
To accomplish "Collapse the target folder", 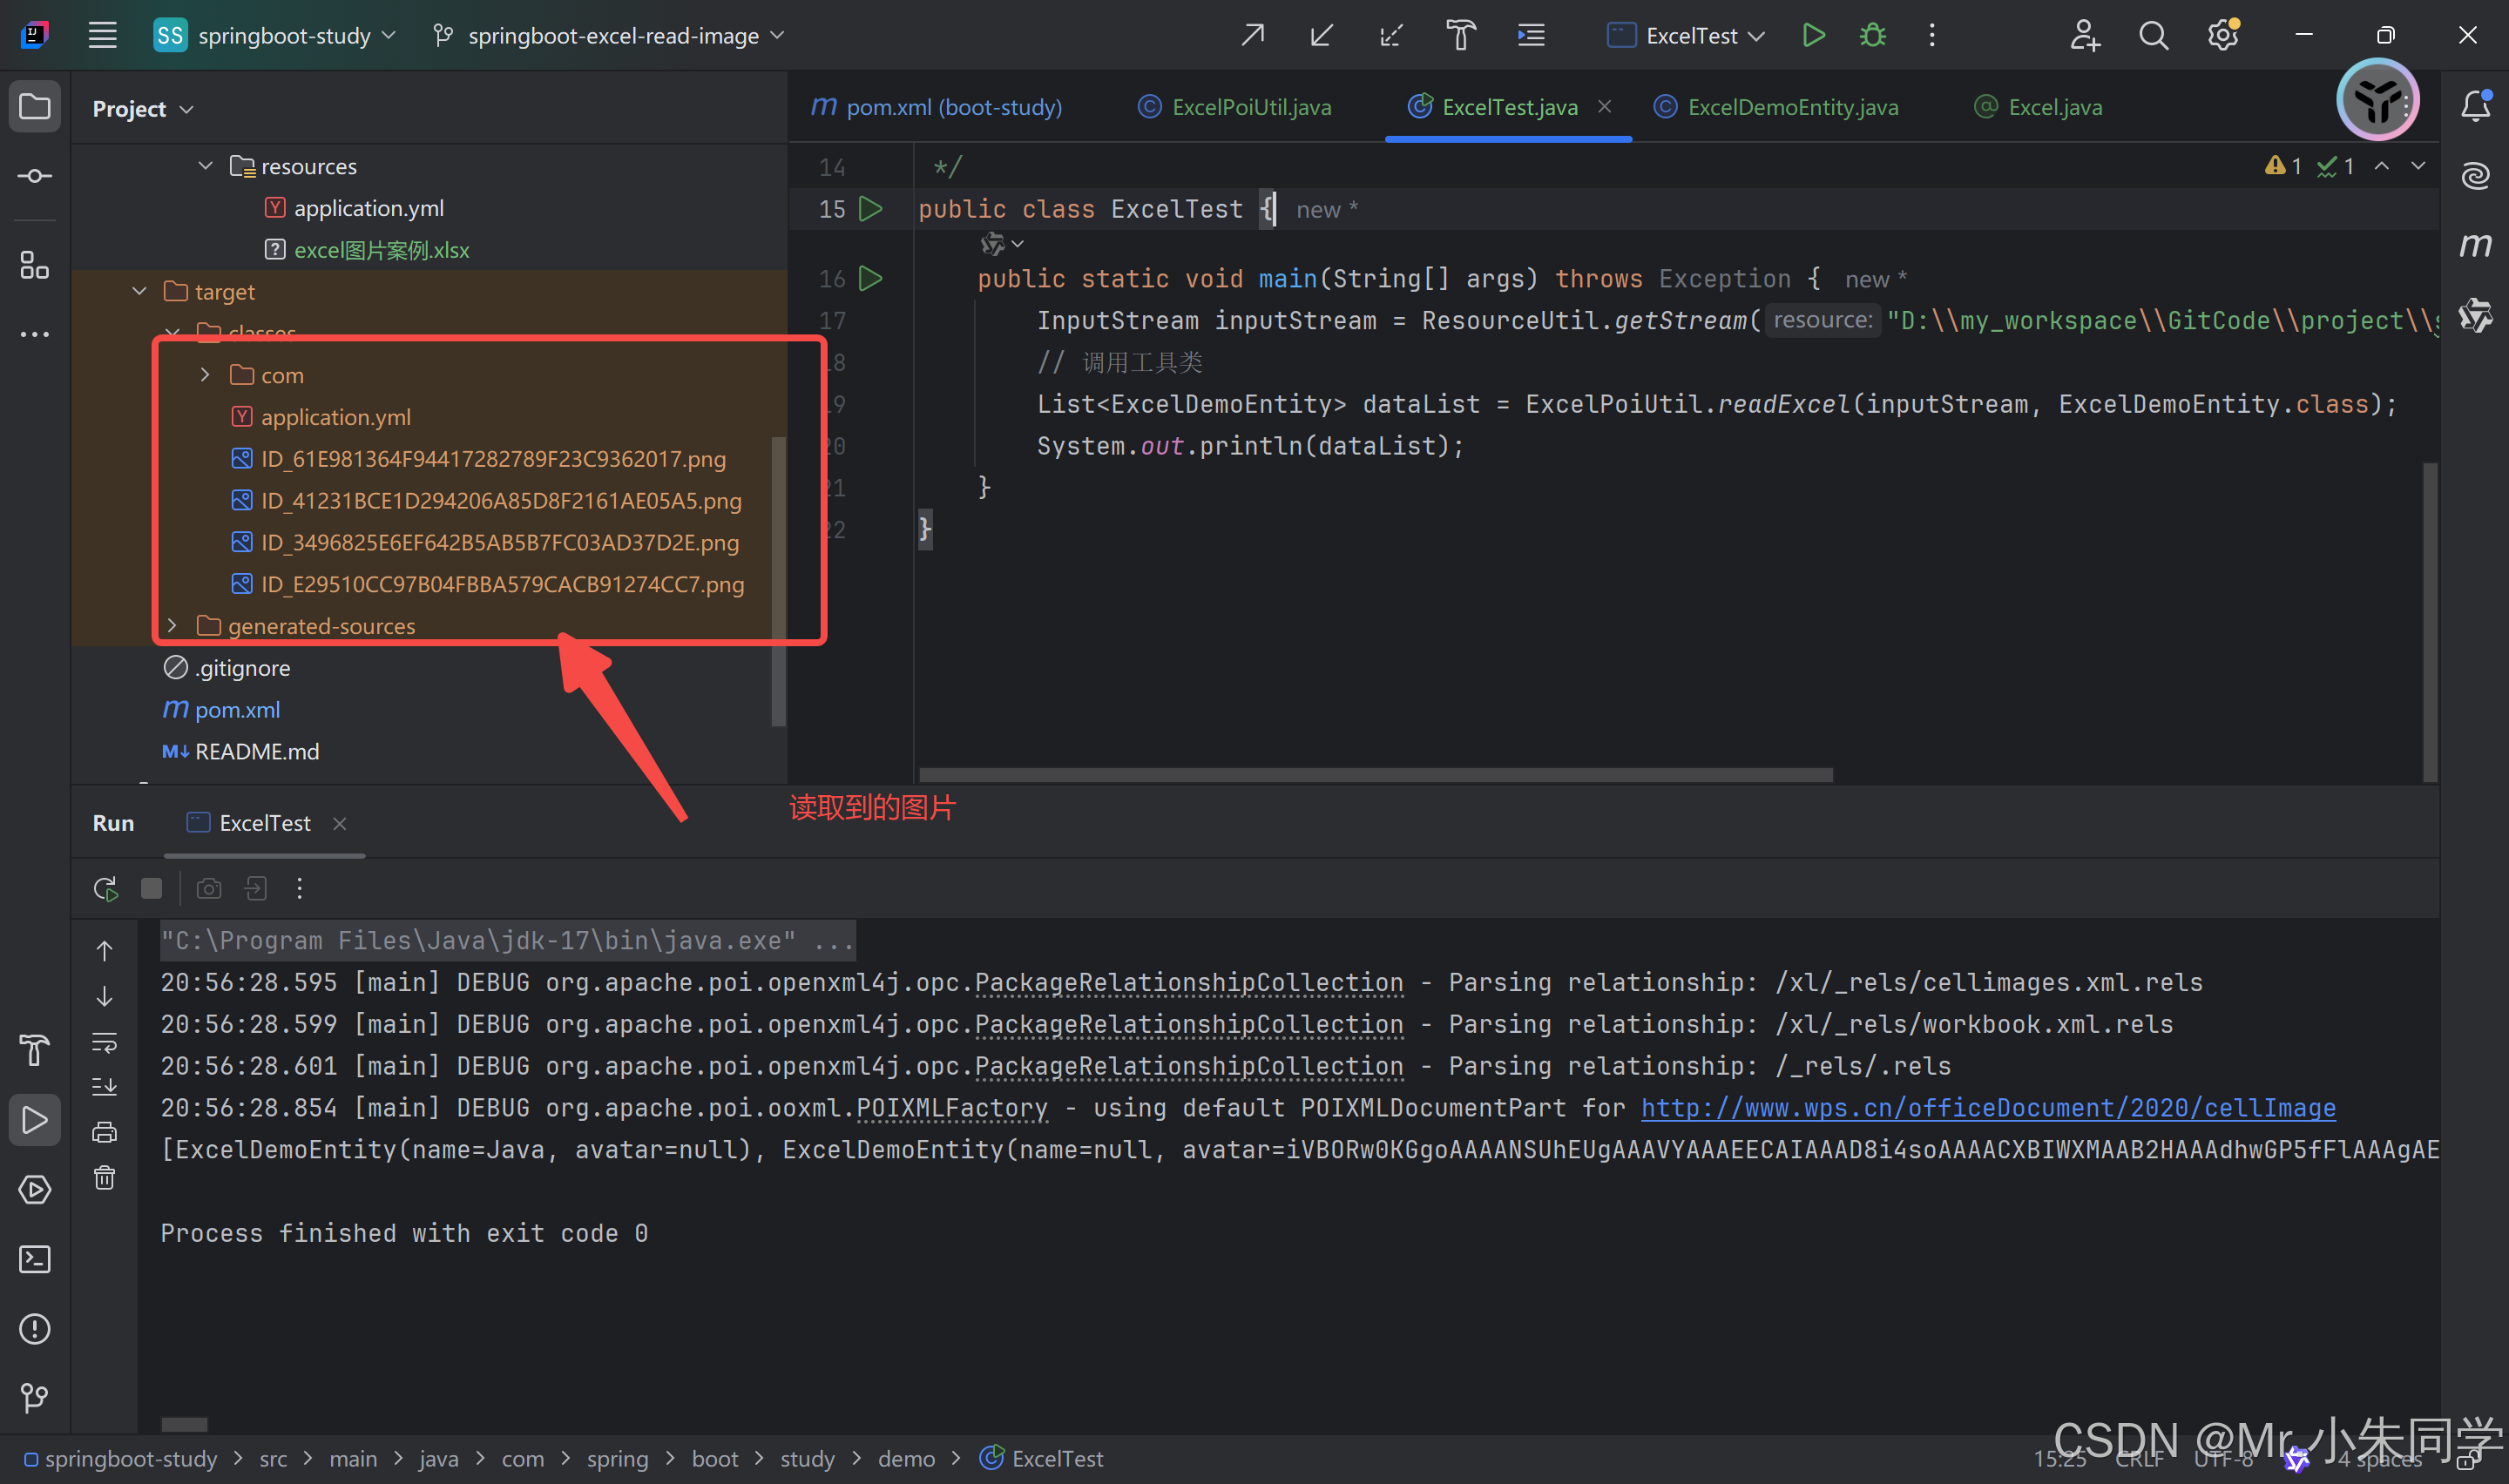I will pyautogui.click(x=139, y=291).
